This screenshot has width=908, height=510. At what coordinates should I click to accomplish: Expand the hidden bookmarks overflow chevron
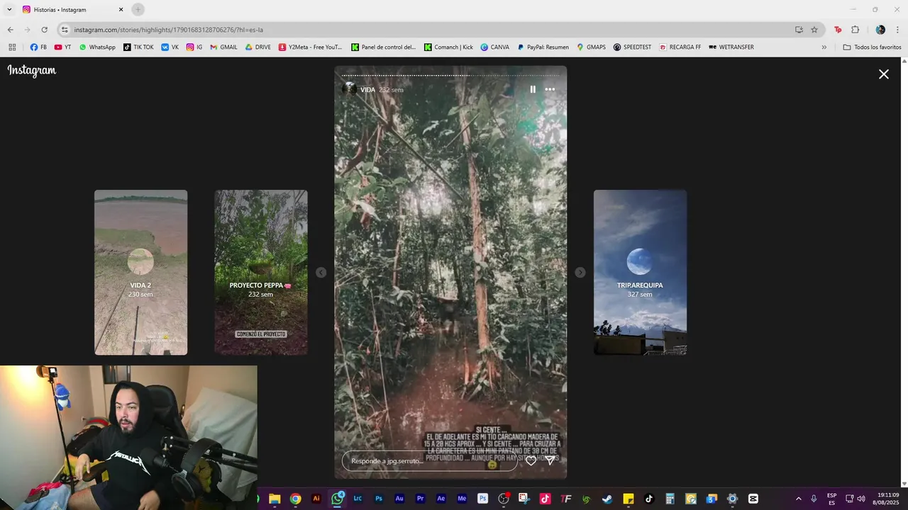click(x=824, y=47)
